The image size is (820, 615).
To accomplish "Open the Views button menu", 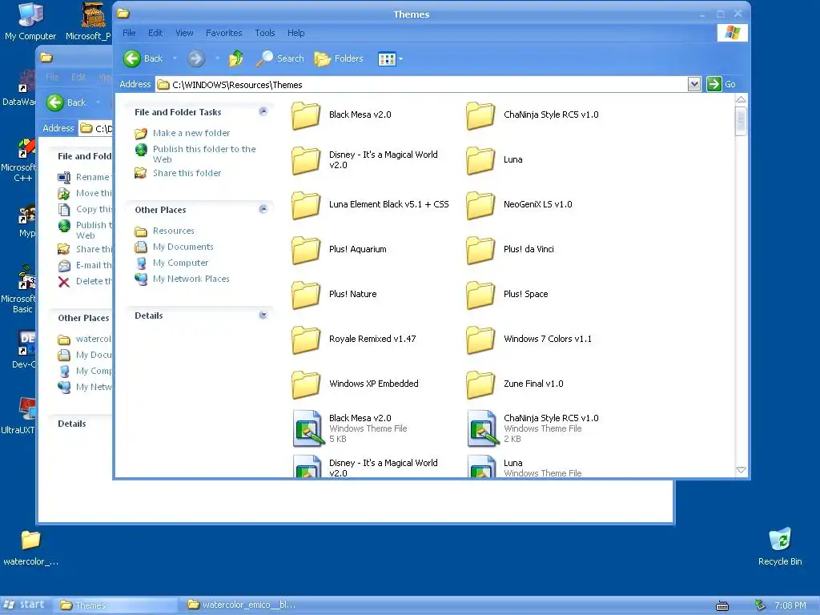I will tap(390, 59).
